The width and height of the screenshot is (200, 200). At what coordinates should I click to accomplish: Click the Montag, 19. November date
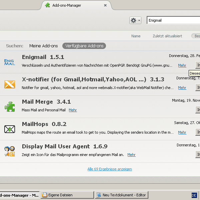click(186, 101)
